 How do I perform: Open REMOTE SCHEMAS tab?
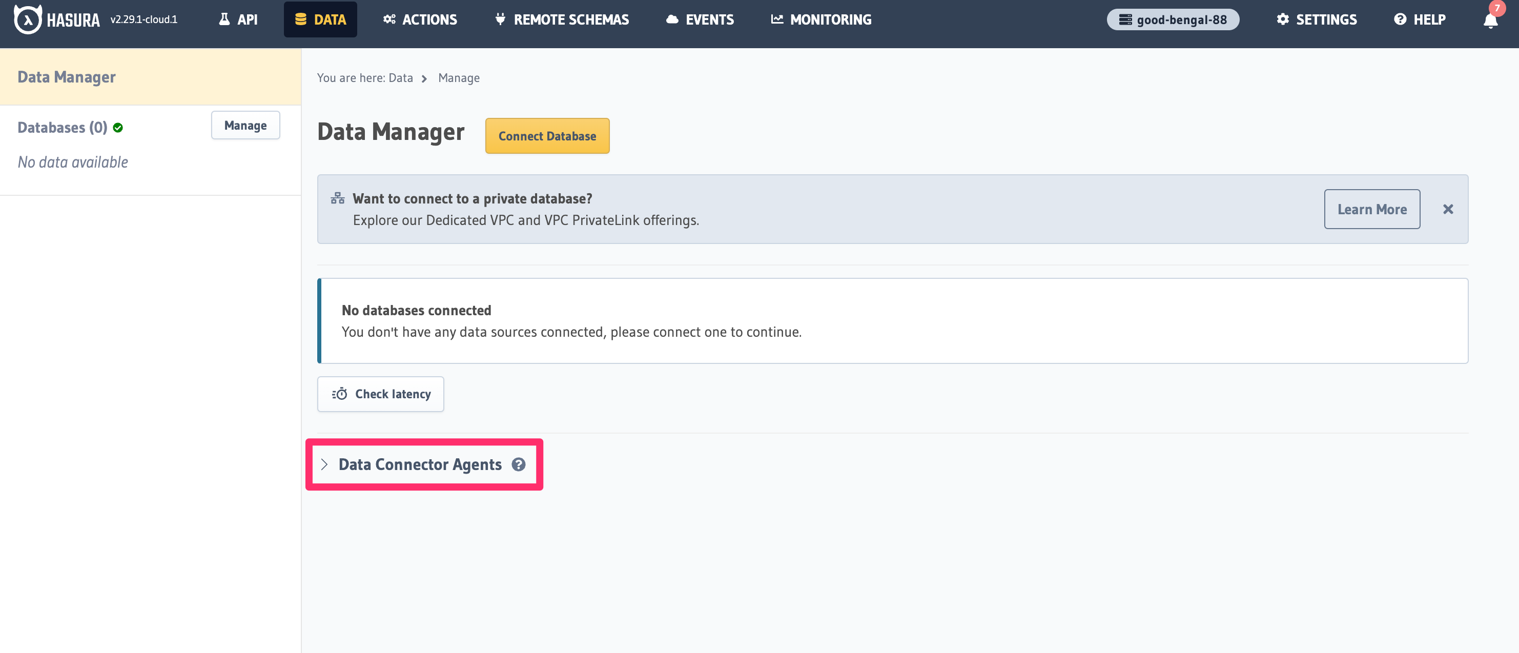[561, 19]
